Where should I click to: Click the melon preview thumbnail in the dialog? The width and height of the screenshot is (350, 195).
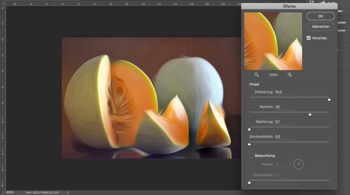[273, 41]
